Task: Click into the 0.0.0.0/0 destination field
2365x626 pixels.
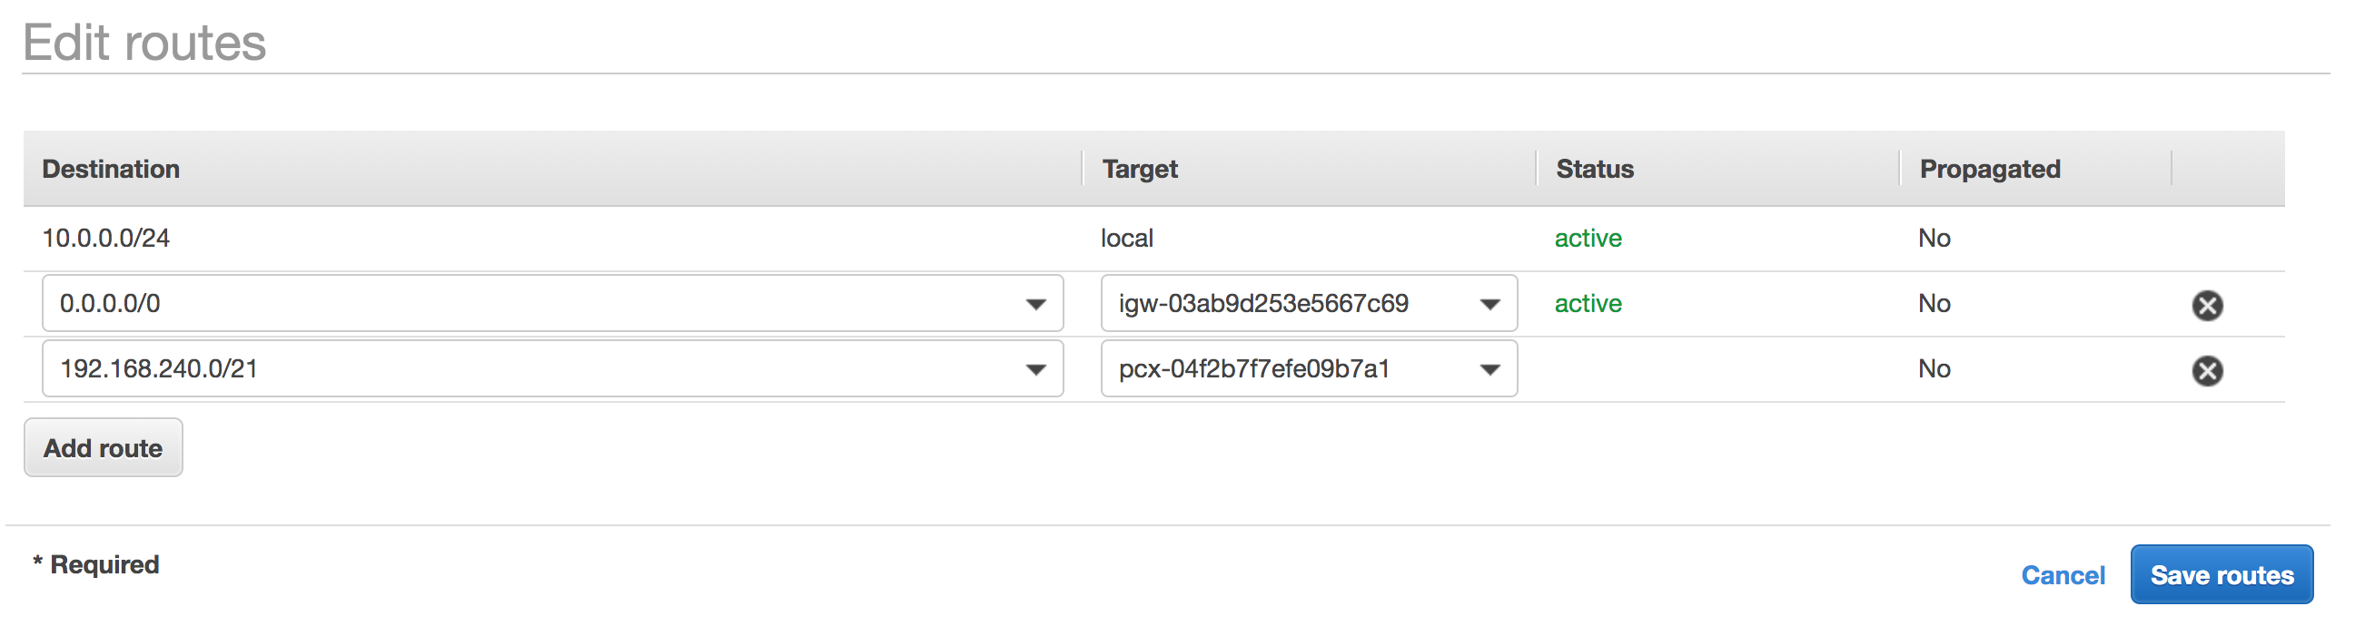Action: pos(553,303)
